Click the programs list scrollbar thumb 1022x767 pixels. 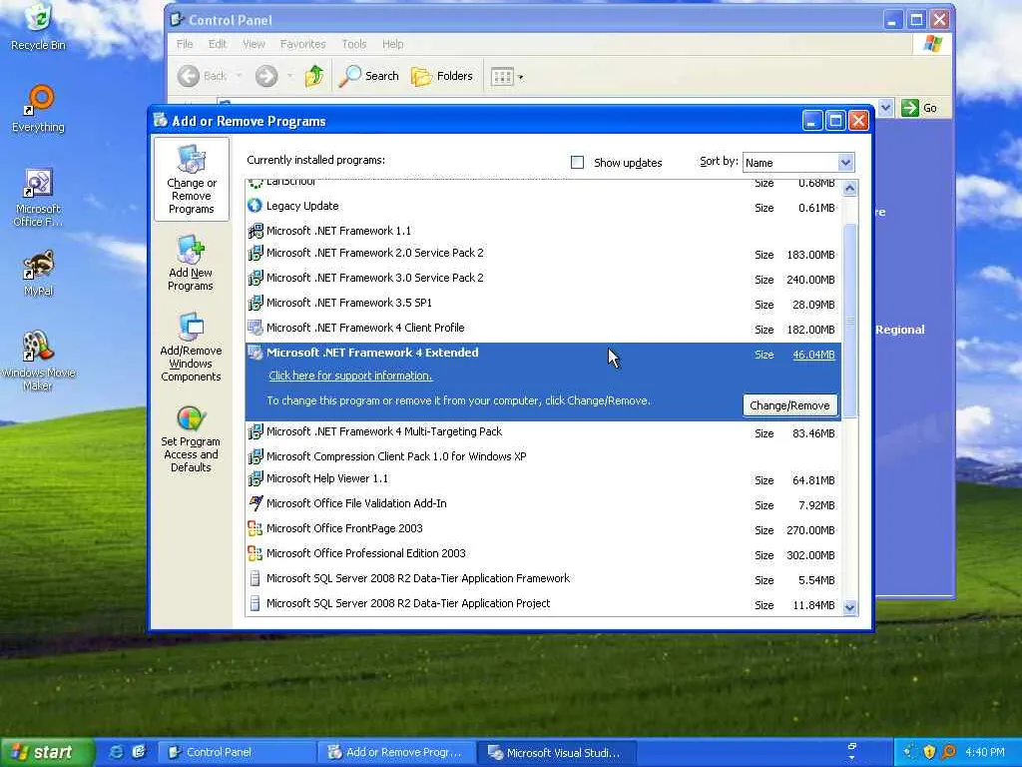tap(849, 321)
